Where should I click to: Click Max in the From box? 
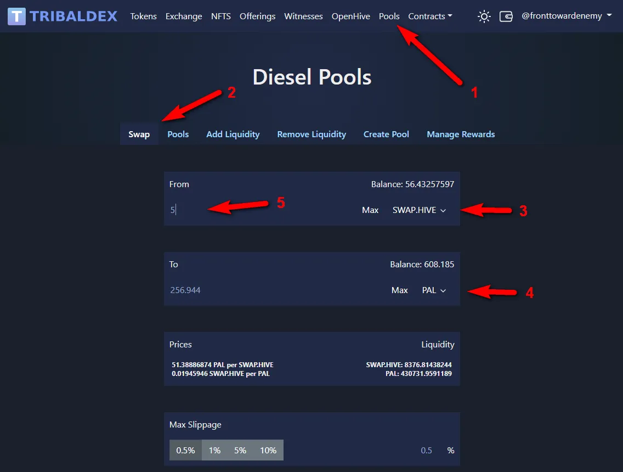pos(370,210)
